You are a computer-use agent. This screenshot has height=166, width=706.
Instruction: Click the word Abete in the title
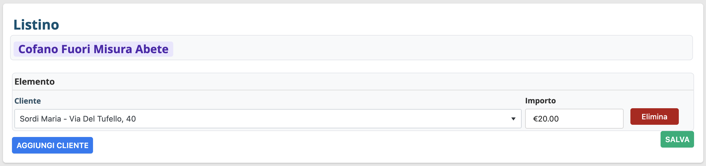tap(152, 49)
